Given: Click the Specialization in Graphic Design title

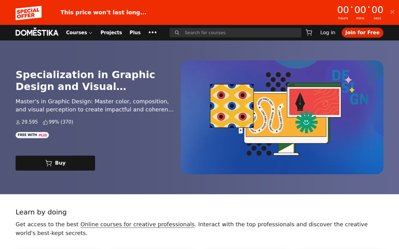Looking at the screenshot, I should click(x=85, y=81).
